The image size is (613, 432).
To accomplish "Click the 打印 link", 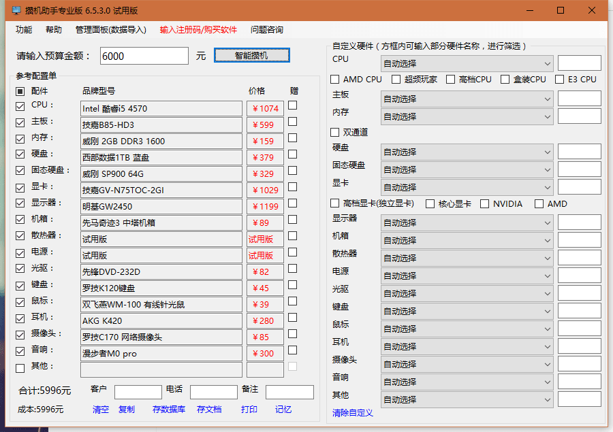I will tap(249, 410).
